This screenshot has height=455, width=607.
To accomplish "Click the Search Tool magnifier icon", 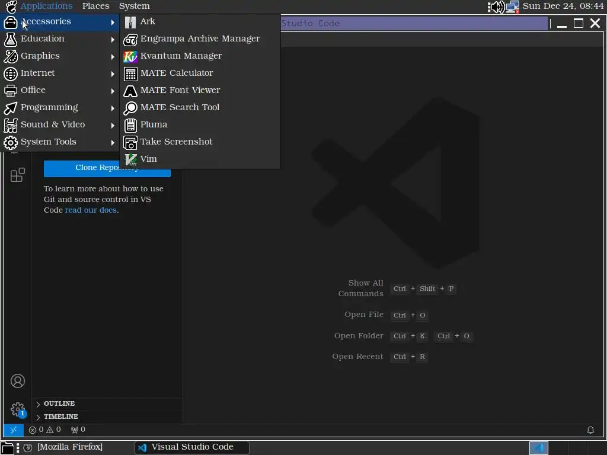I will coord(130,108).
